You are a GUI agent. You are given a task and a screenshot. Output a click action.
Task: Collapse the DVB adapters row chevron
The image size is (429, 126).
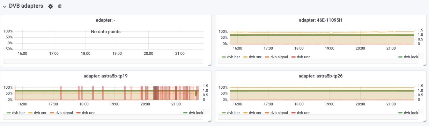point(5,6)
